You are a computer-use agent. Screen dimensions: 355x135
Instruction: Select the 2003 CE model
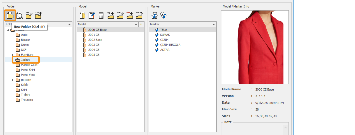[x=94, y=45]
